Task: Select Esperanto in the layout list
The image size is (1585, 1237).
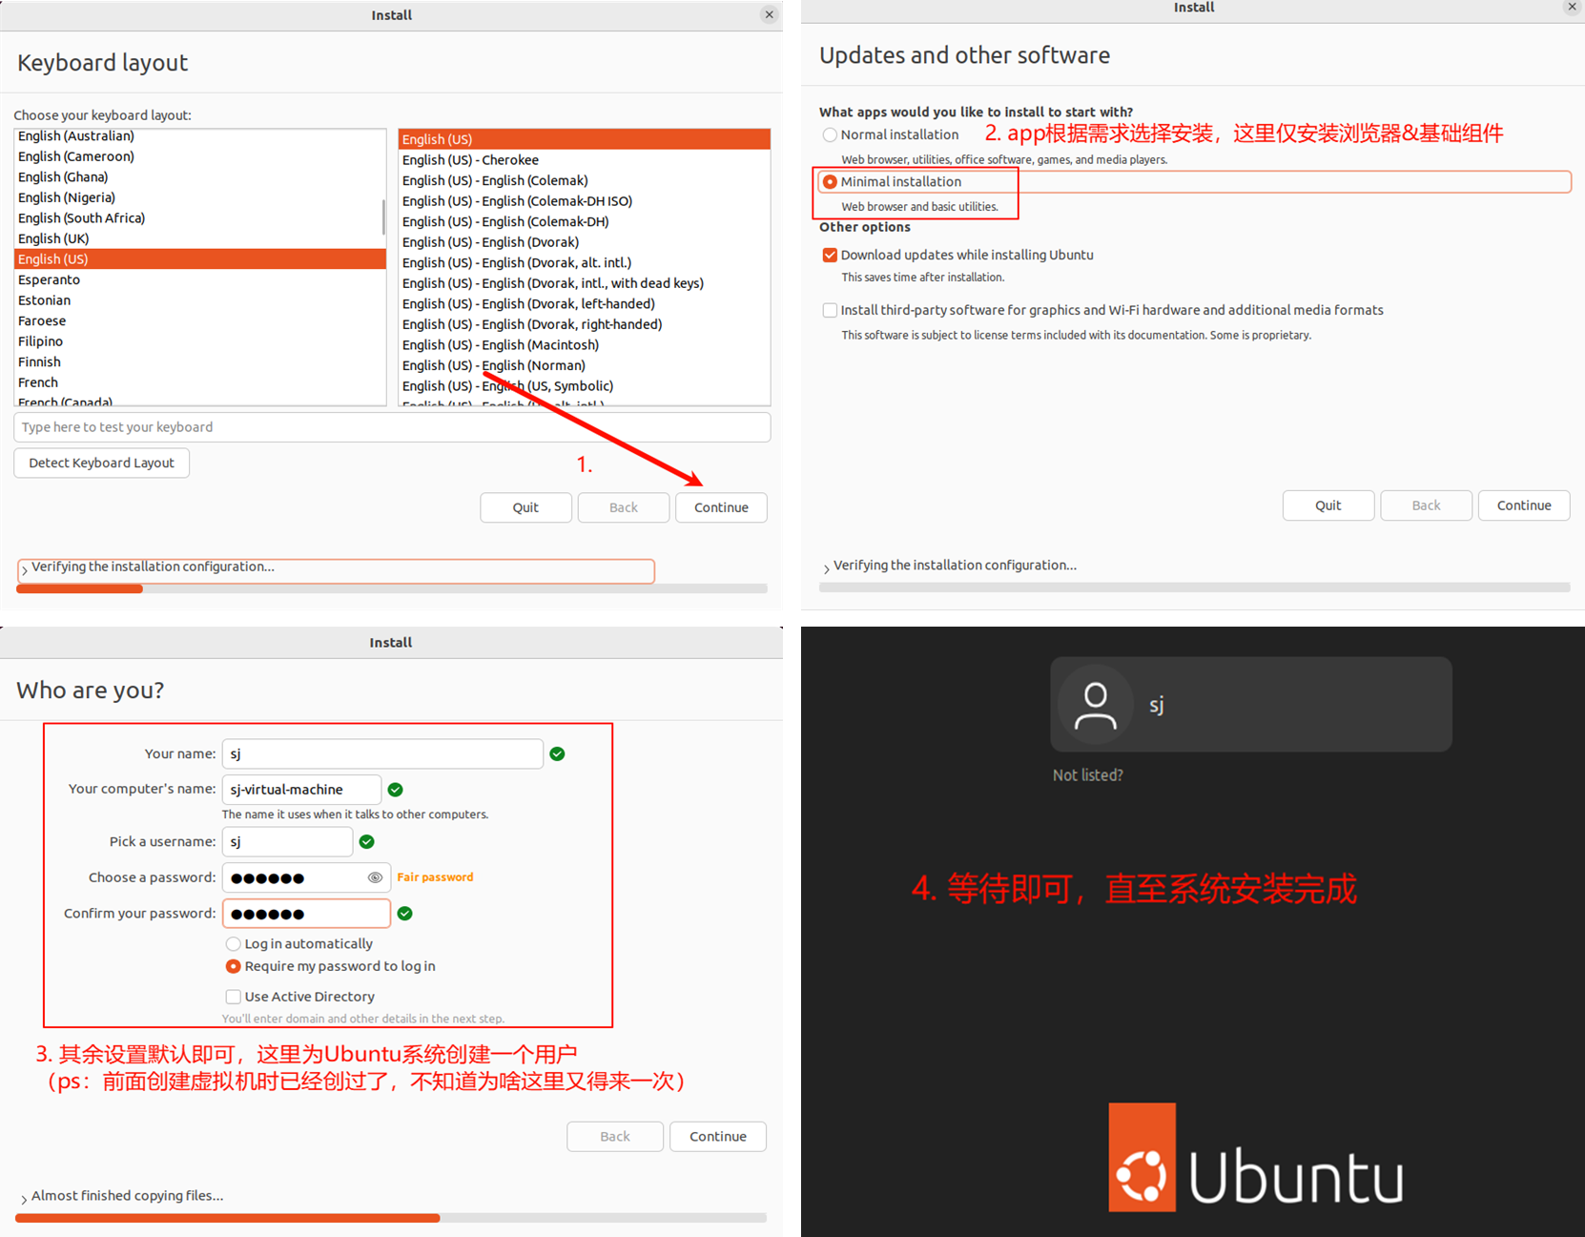Action: click(x=200, y=279)
